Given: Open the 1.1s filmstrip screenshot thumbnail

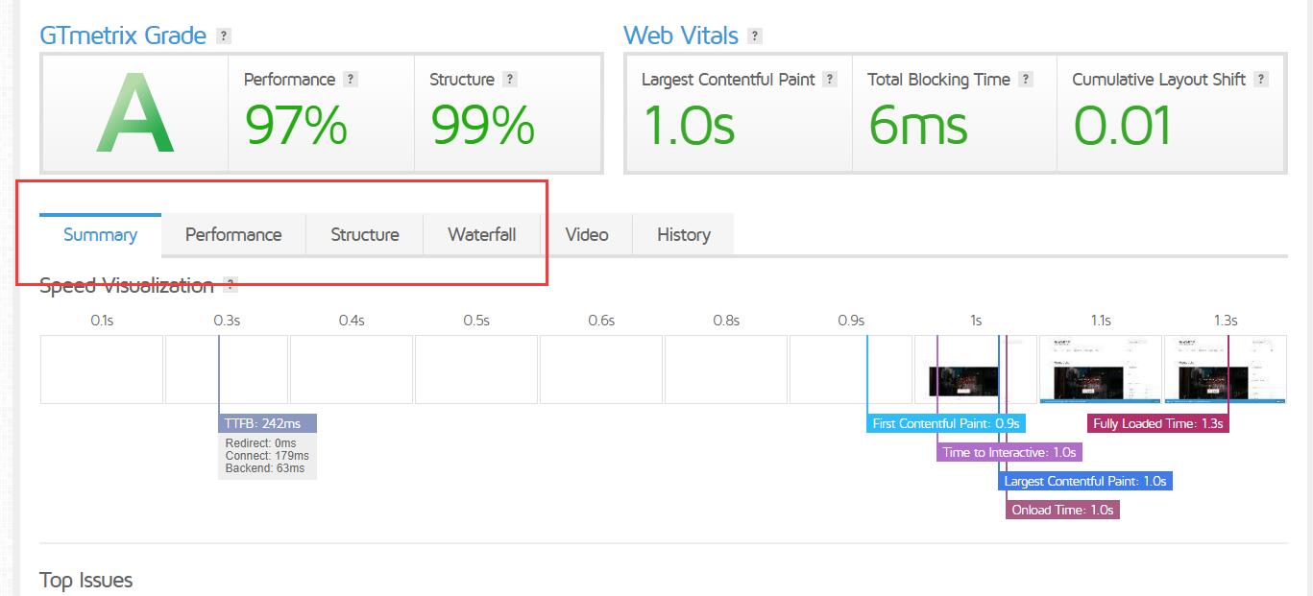Looking at the screenshot, I should (1101, 369).
